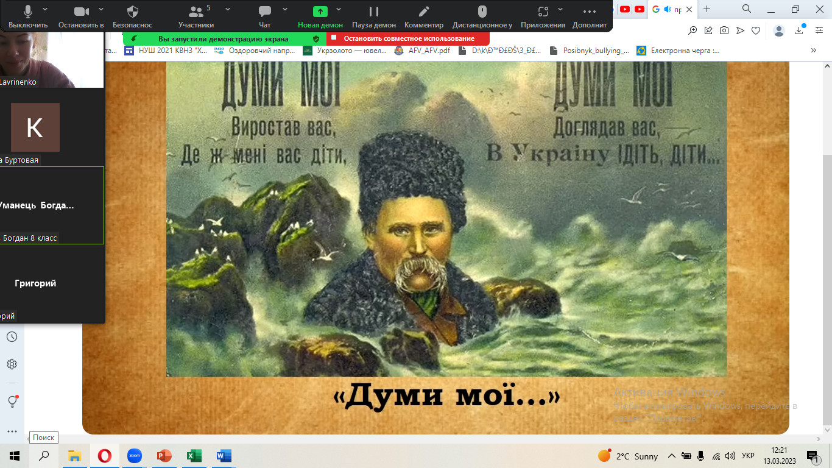The width and height of the screenshot is (832, 468).
Task: Open Opera sidebar three-dots menu
Action: [x=12, y=431]
